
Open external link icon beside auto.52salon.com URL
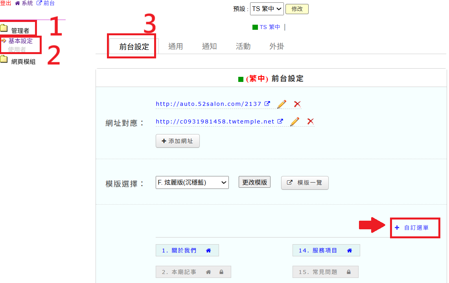[x=267, y=104]
